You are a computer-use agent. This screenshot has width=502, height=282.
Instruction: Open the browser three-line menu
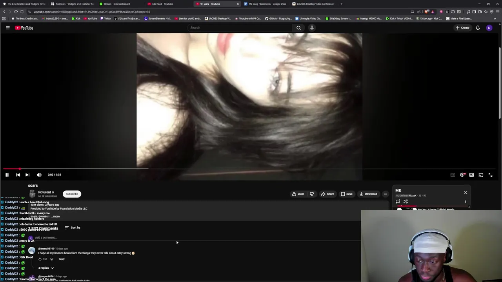pos(498,12)
